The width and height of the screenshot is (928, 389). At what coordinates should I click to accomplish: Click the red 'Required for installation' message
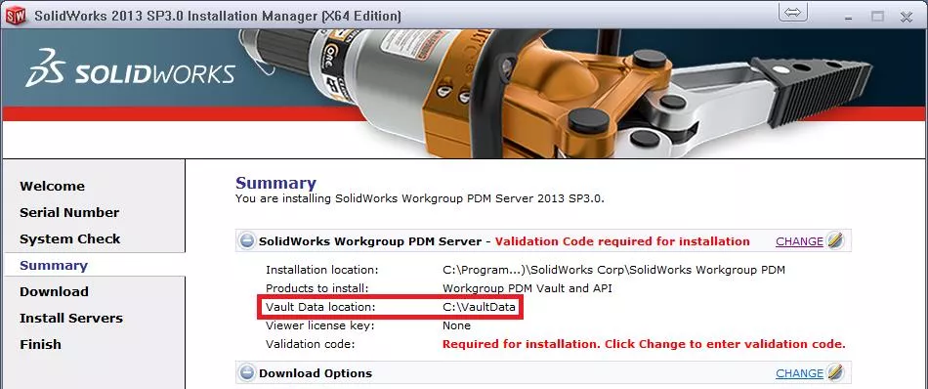click(644, 345)
